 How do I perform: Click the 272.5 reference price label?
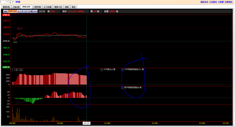(x=6, y=41)
